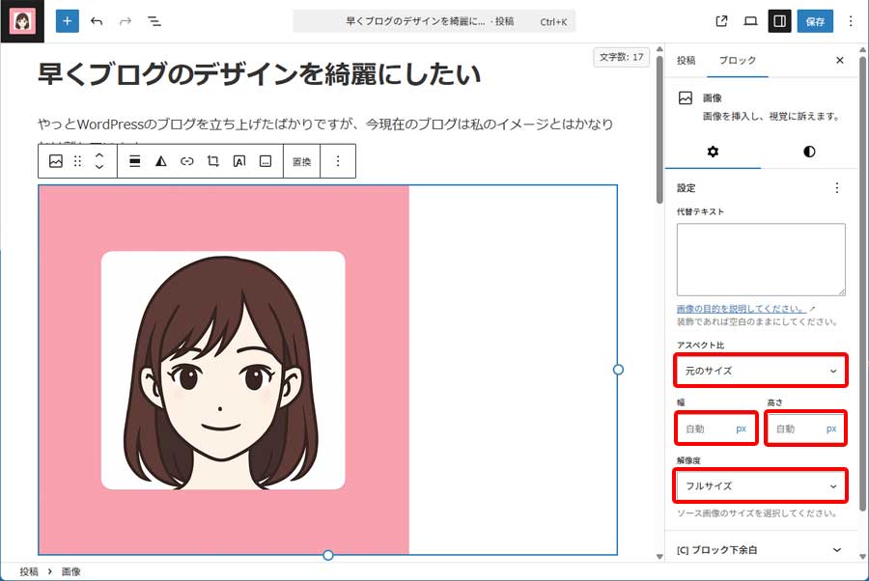
Task: Click the blue 保存 button
Action: (x=816, y=19)
